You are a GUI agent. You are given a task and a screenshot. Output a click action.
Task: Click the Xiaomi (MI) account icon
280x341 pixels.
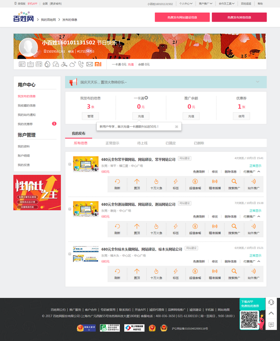tap(98, 64)
